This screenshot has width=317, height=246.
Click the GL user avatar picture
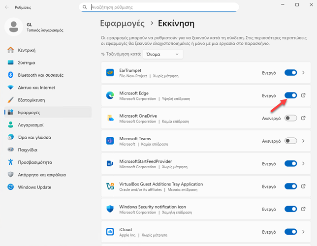click(14, 27)
